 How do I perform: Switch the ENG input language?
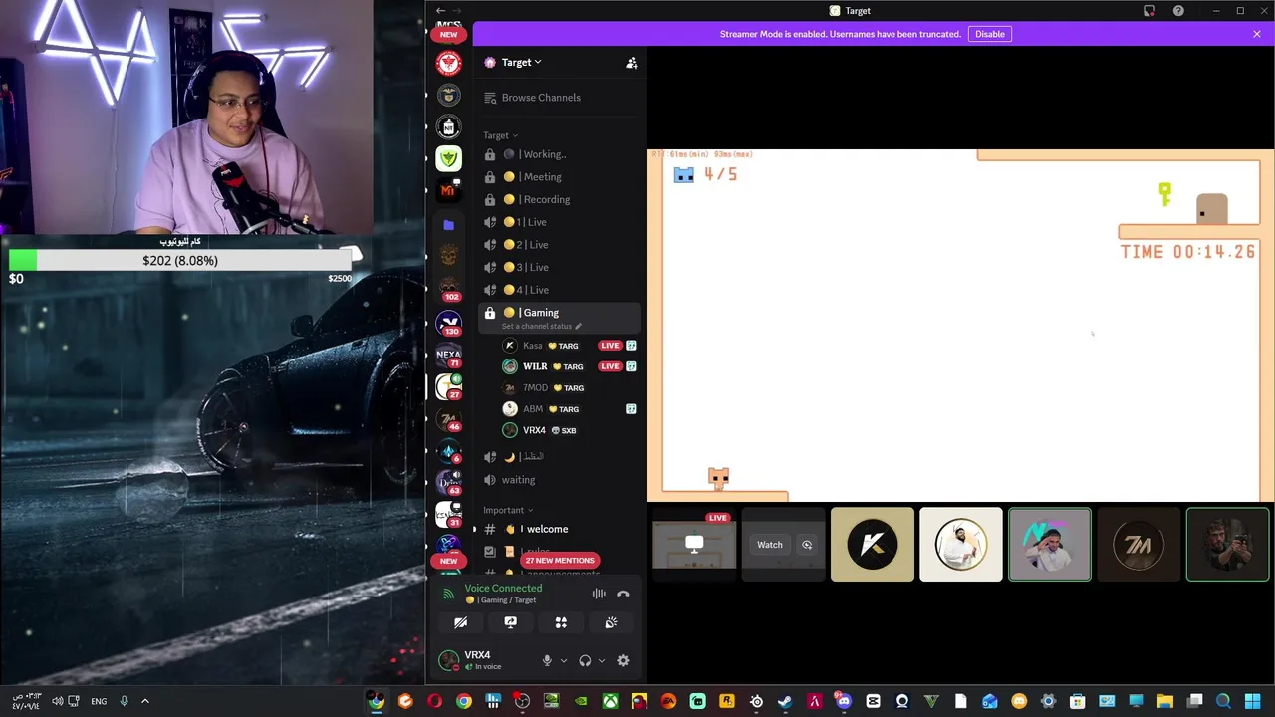pyautogui.click(x=99, y=701)
